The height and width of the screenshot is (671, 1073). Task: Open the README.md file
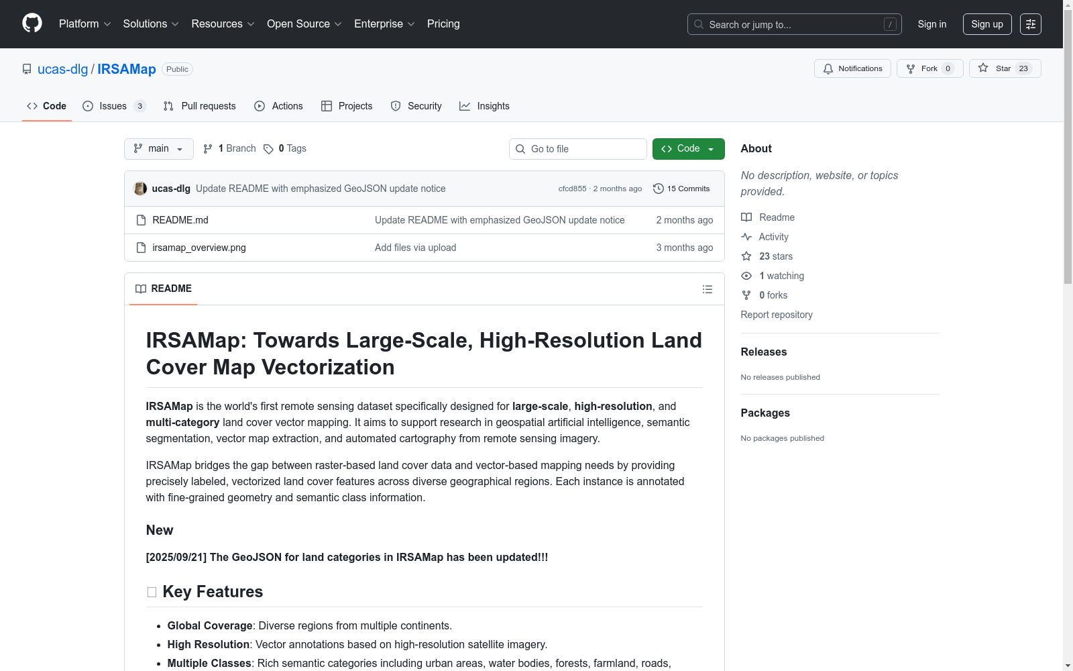pyautogui.click(x=180, y=220)
